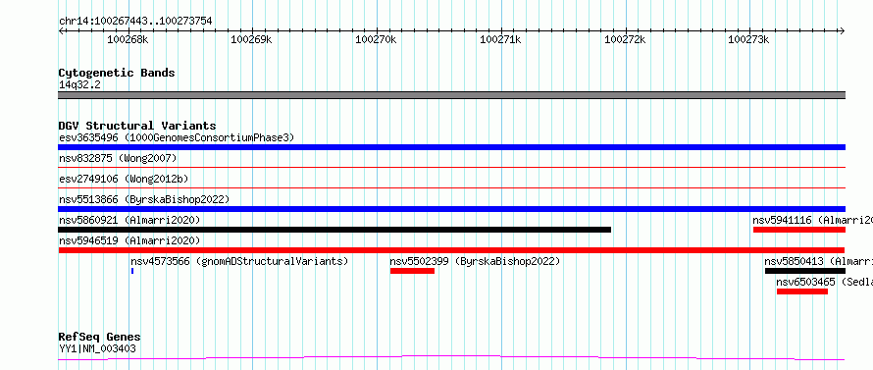Click the black nsv5850413 variant bar

[x=805, y=271]
